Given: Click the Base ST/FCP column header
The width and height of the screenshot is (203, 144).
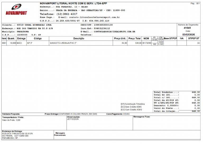Looking at the screenshot, I should click(170, 38).
